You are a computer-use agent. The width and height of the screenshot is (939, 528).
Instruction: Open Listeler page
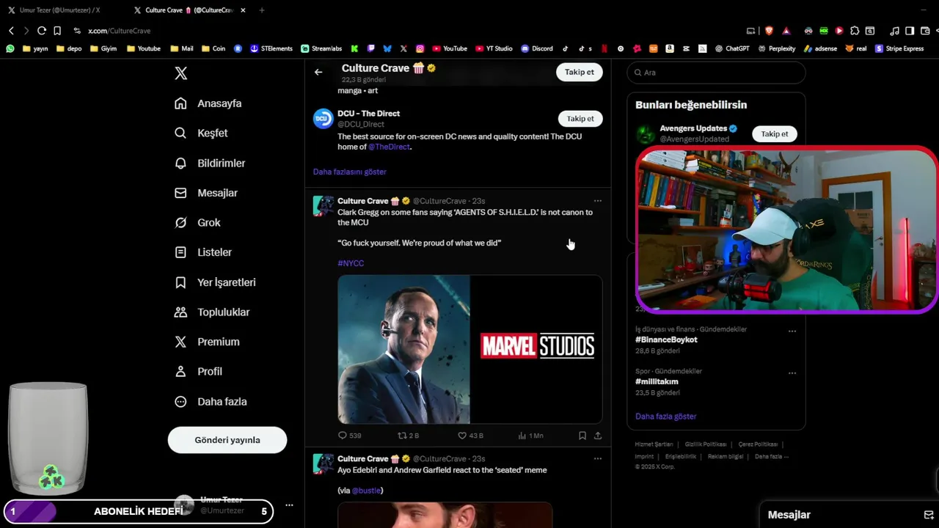(x=203, y=252)
